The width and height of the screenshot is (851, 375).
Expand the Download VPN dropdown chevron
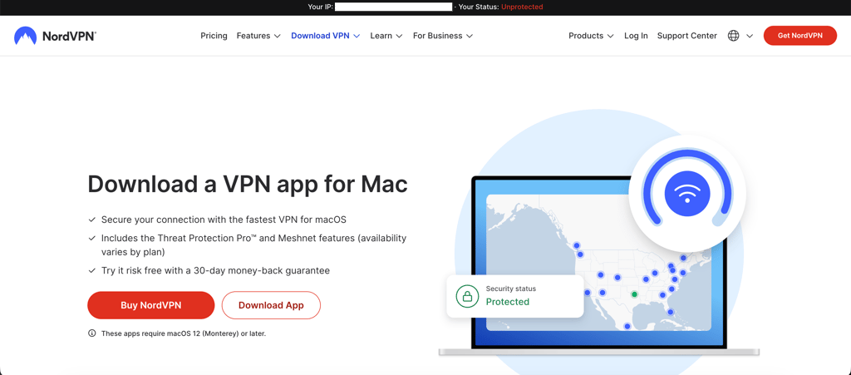pos(357,37)
